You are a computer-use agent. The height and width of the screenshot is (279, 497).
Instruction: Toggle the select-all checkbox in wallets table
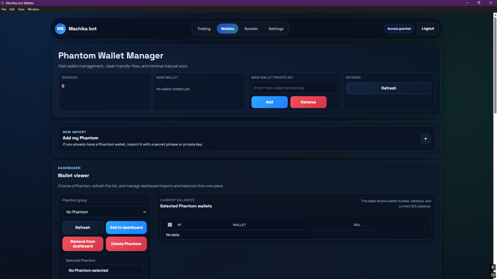click(170, 225)
